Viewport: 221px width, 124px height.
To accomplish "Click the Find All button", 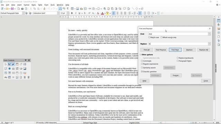I will click(x=146, y=50).
